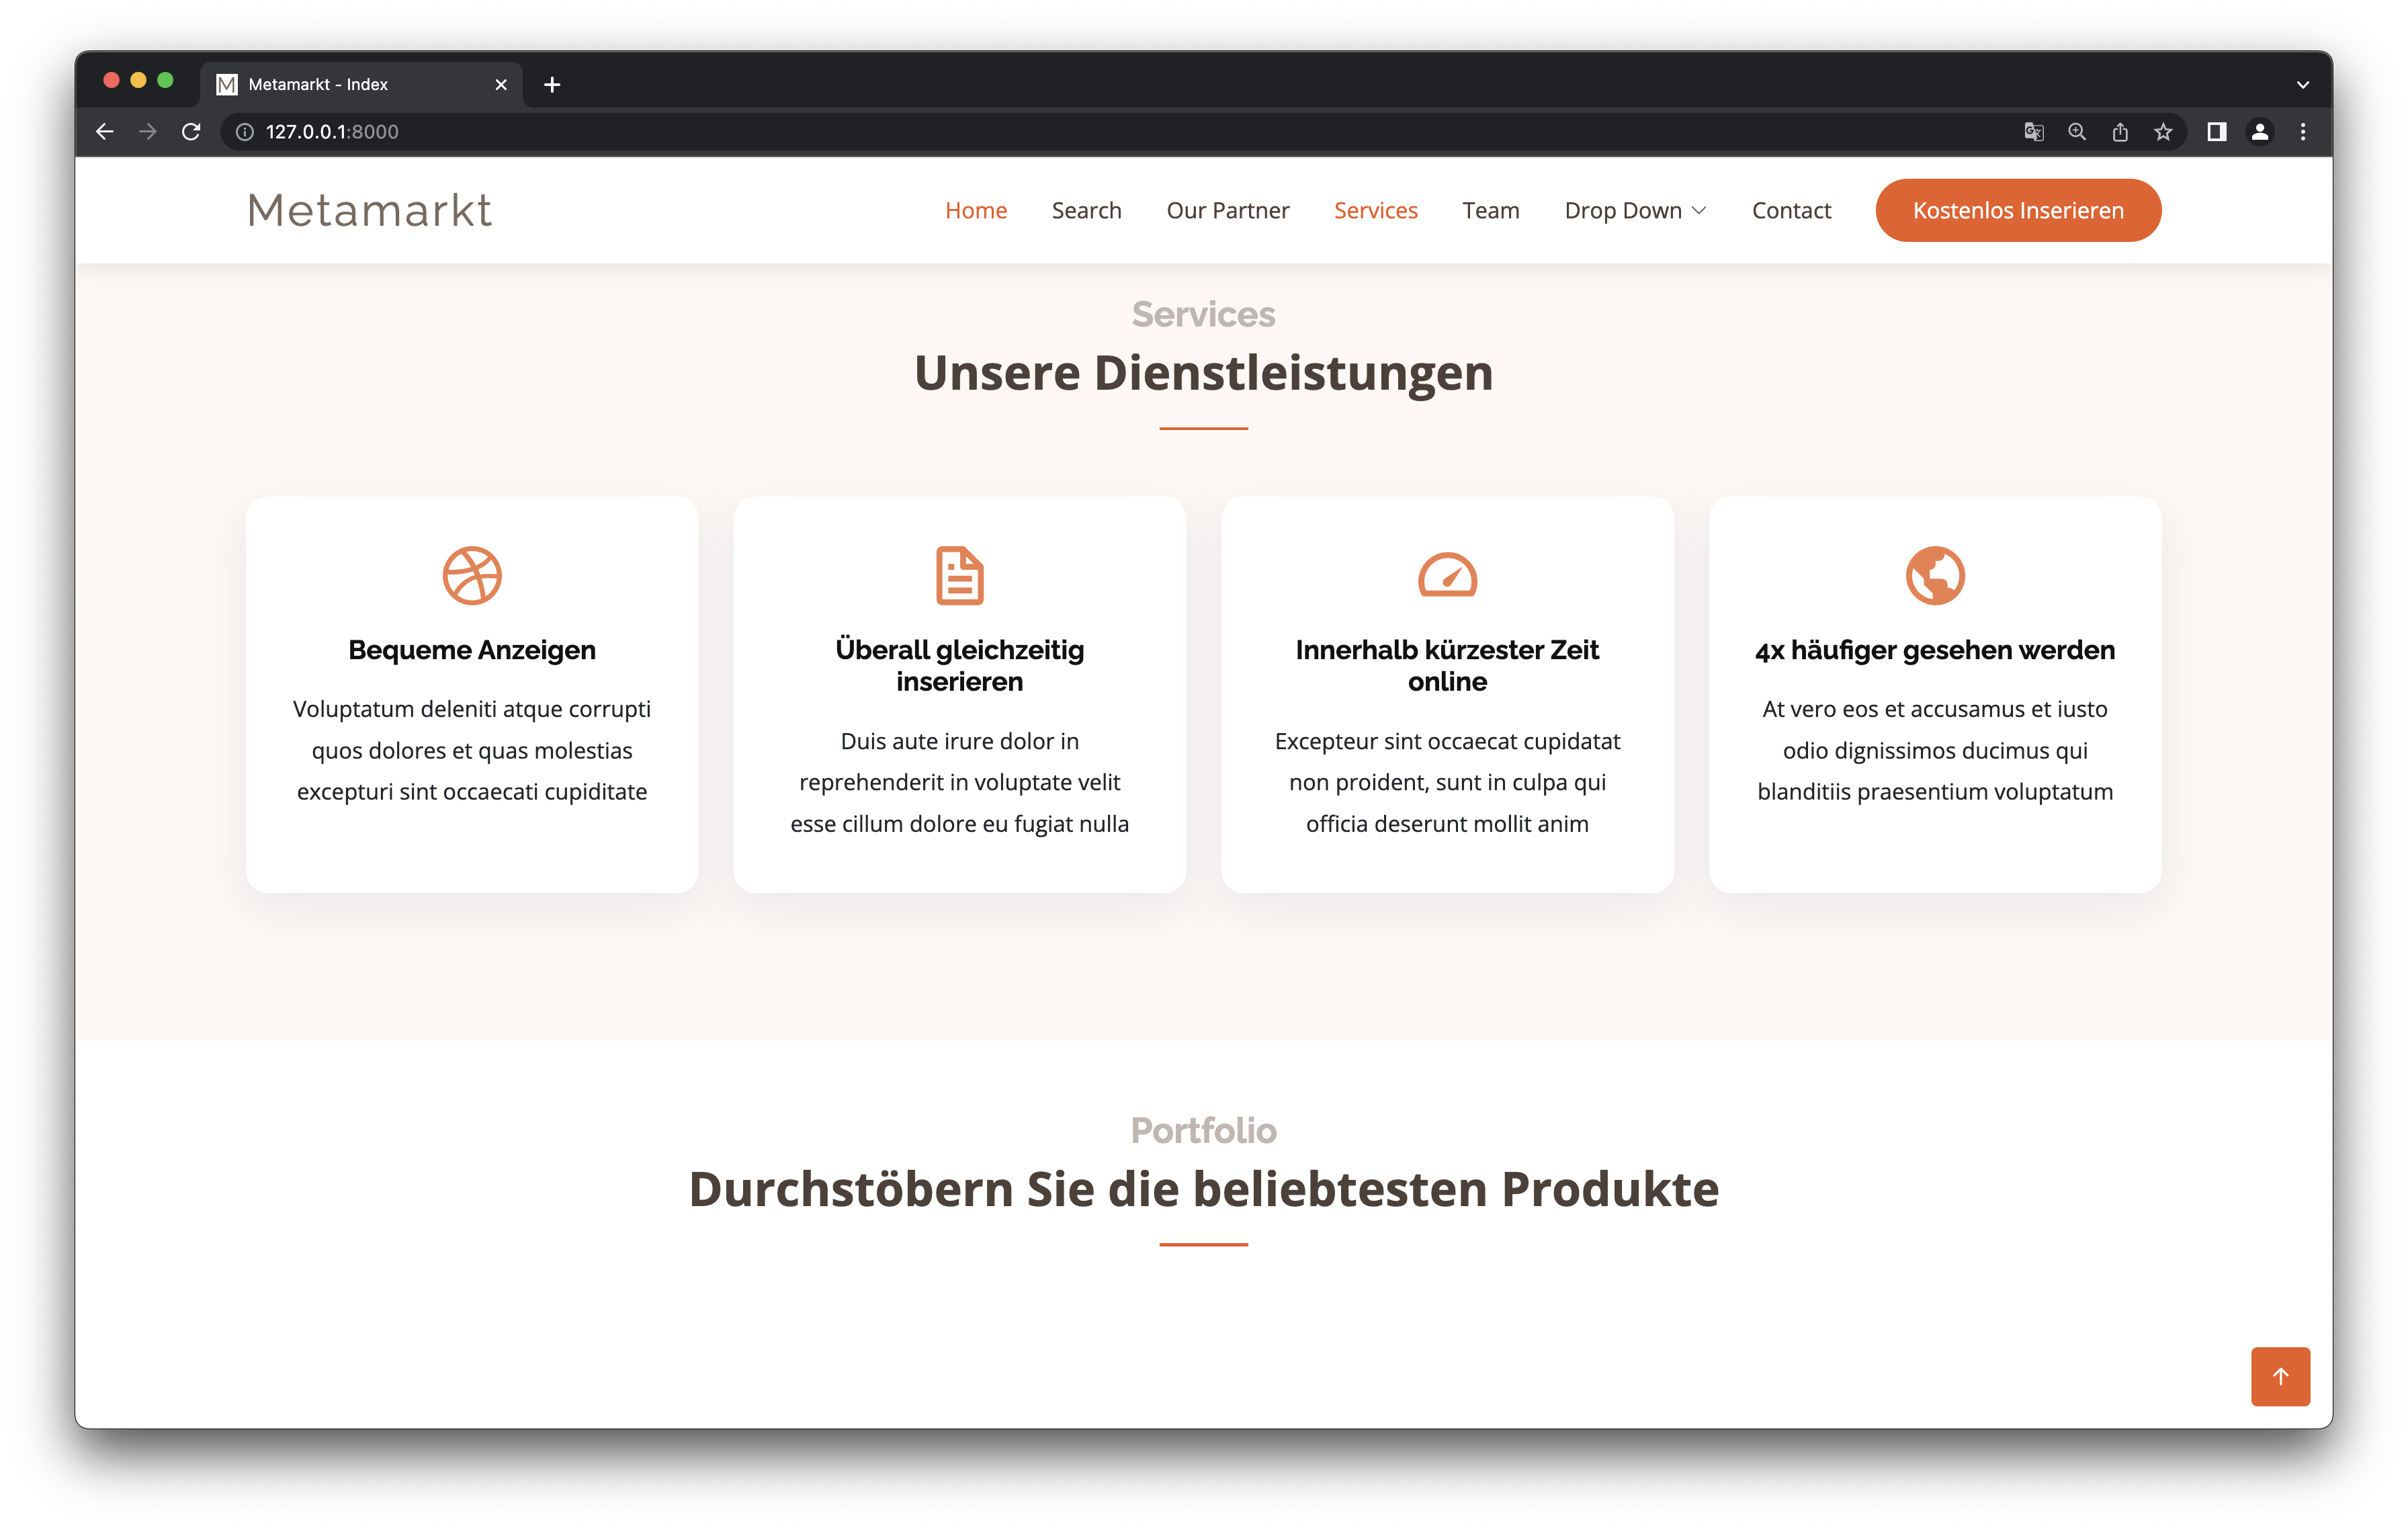
Task: Click the Kostenlos Inserieren button
Action: 2017,211
